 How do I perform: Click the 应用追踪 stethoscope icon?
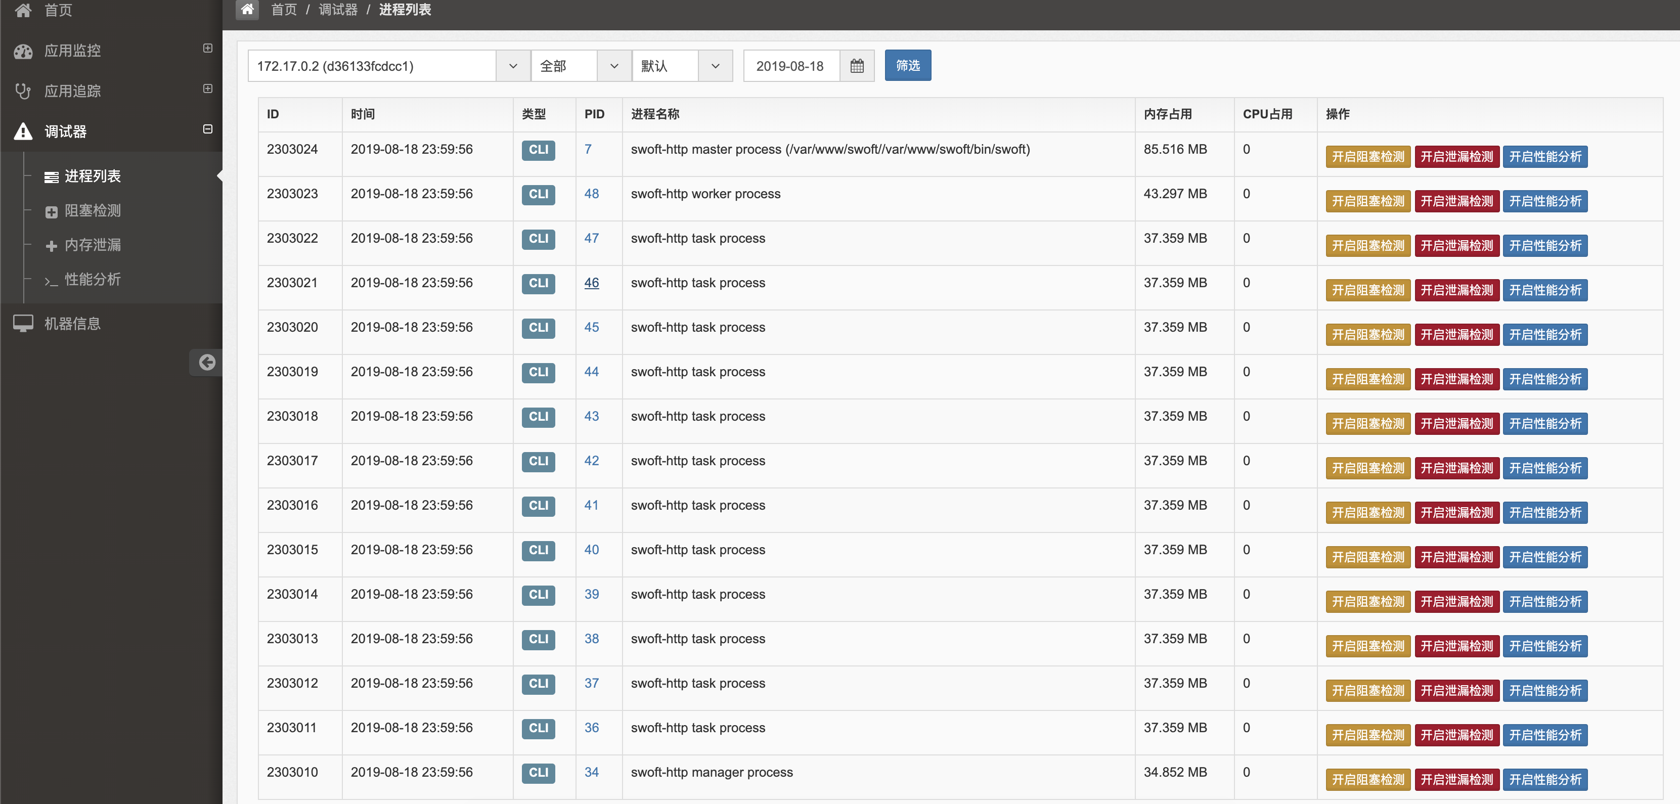pyautogui.click(x=23, y=92)
